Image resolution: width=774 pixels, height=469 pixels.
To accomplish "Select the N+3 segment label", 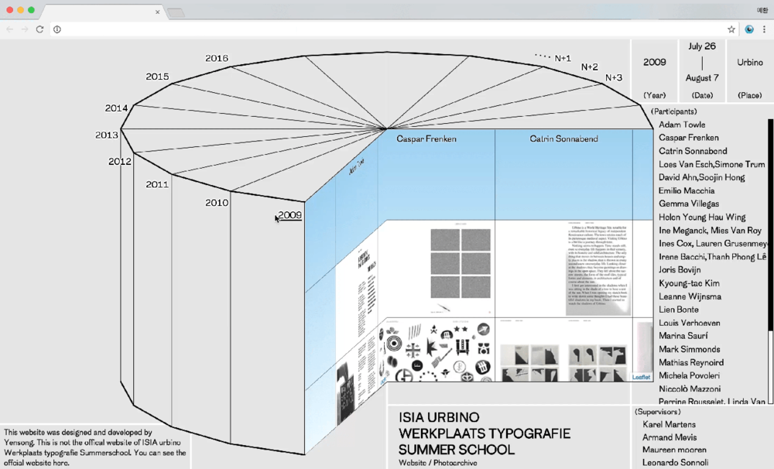I will 614,78.
